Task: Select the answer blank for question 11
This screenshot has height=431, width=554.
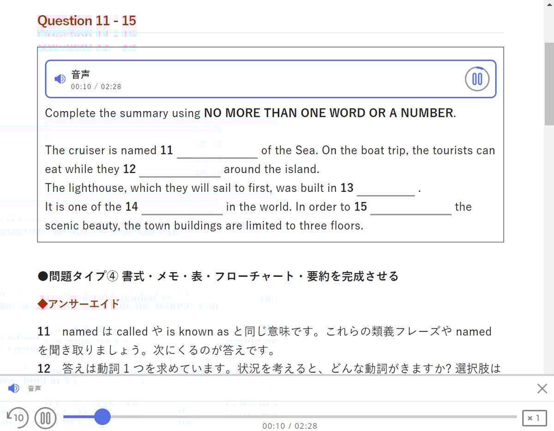Action: click(217, 151)
